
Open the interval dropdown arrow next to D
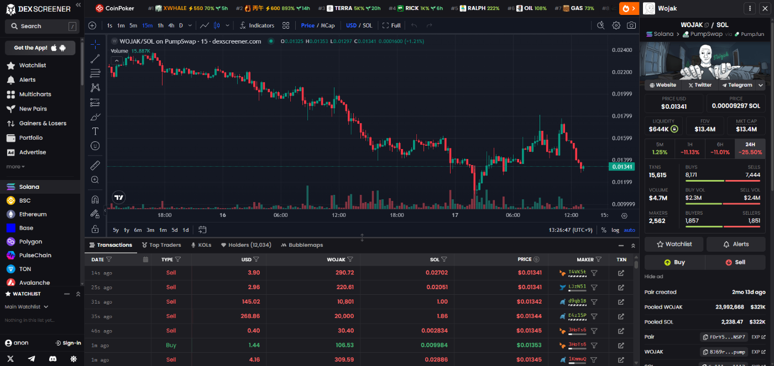(x=190, y=25)
